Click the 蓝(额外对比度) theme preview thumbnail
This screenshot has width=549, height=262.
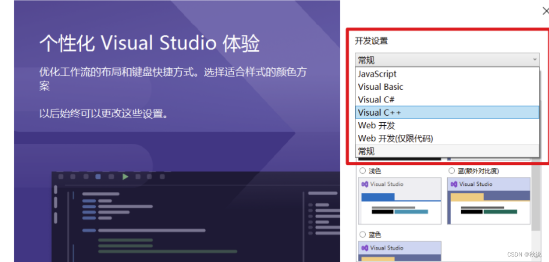489,201
